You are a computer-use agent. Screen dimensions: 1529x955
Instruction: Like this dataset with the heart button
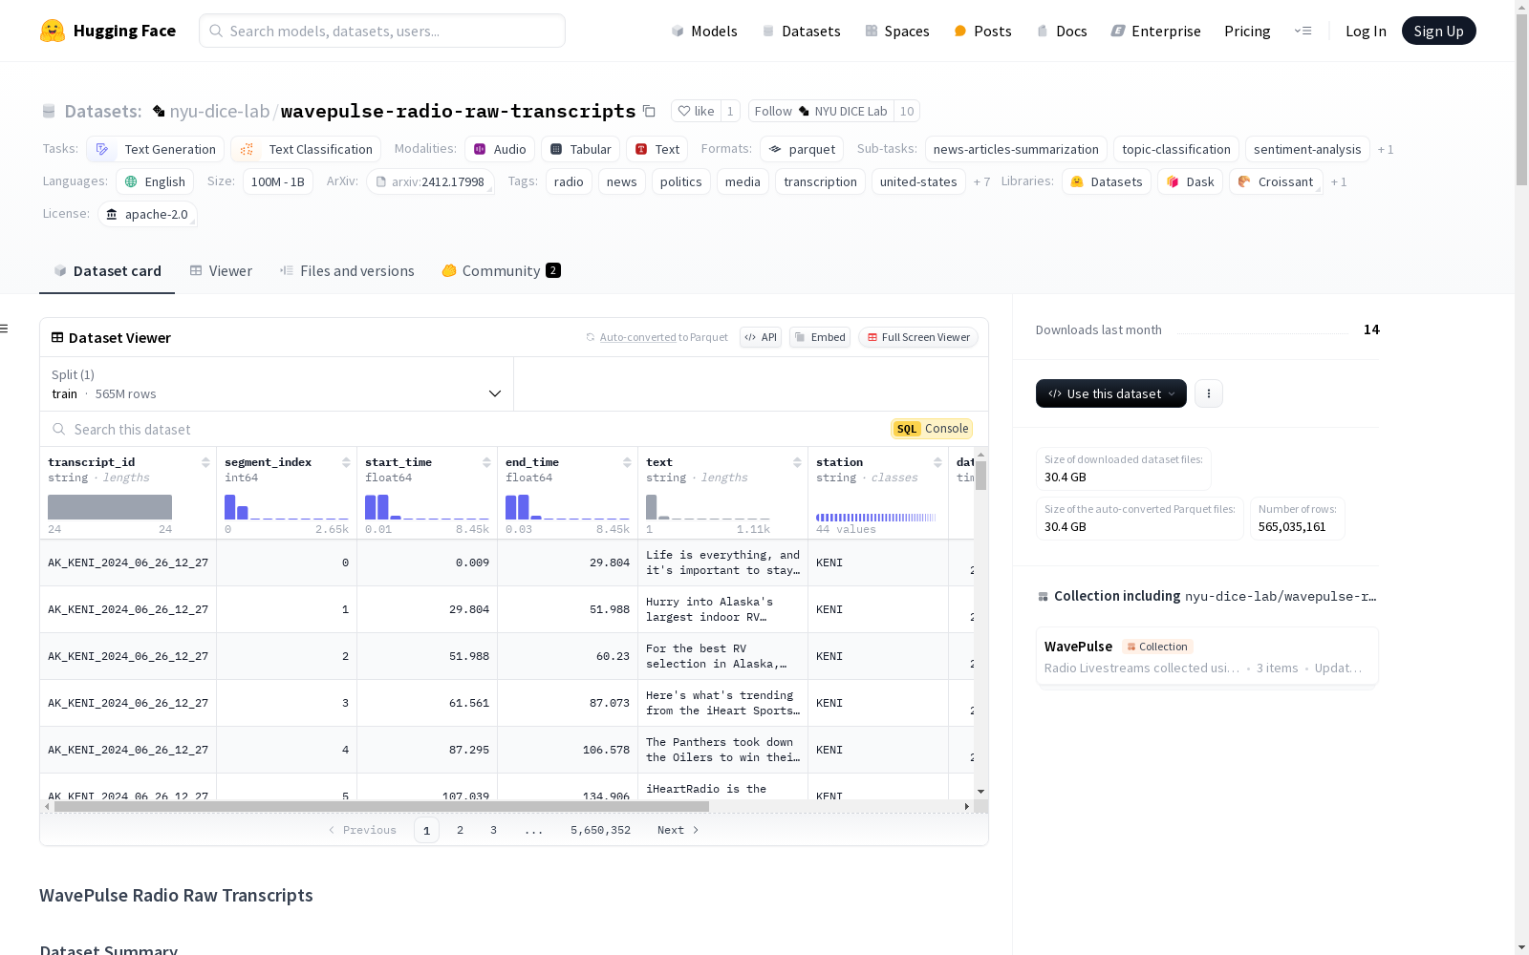pyautogui.click(x=696, y=111)
